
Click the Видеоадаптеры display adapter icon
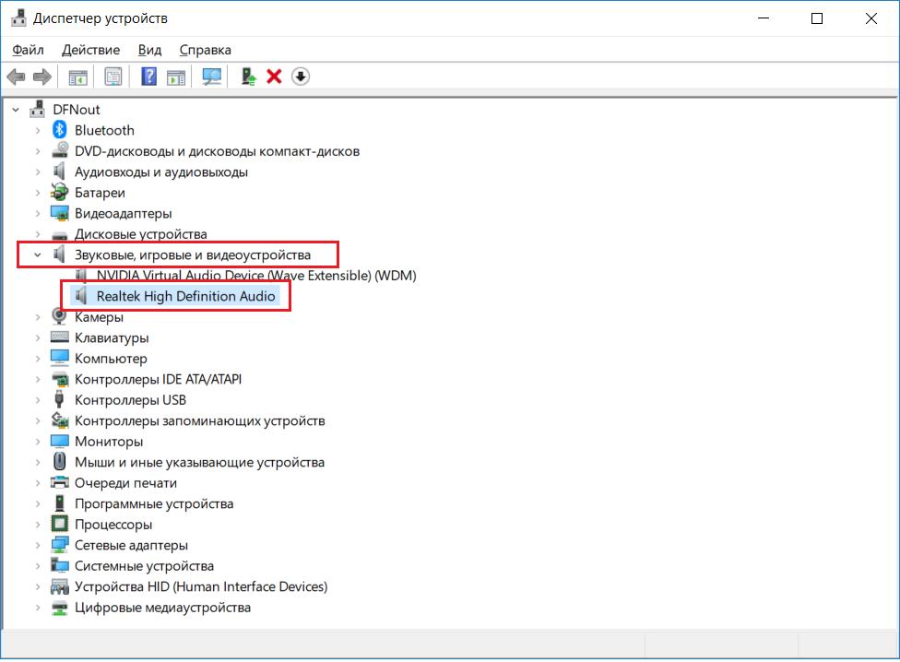coord(59,213)
